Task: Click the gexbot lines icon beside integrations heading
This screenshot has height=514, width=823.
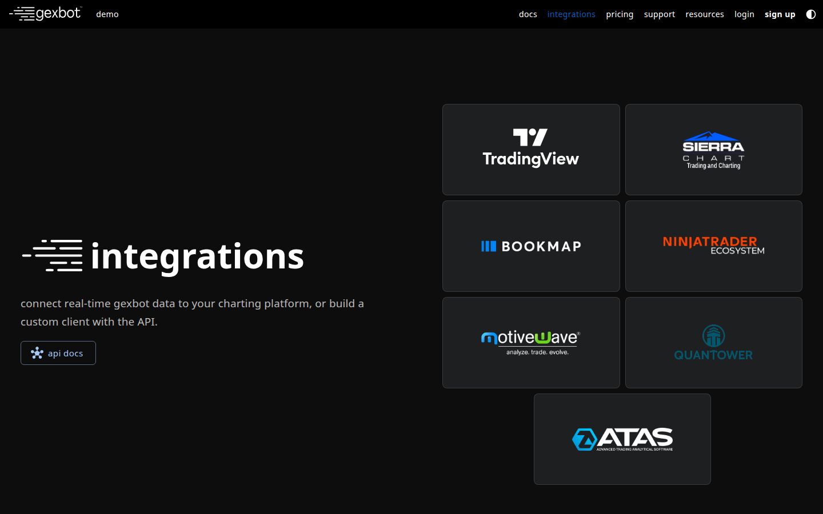Action: click(x=53, y=255)
